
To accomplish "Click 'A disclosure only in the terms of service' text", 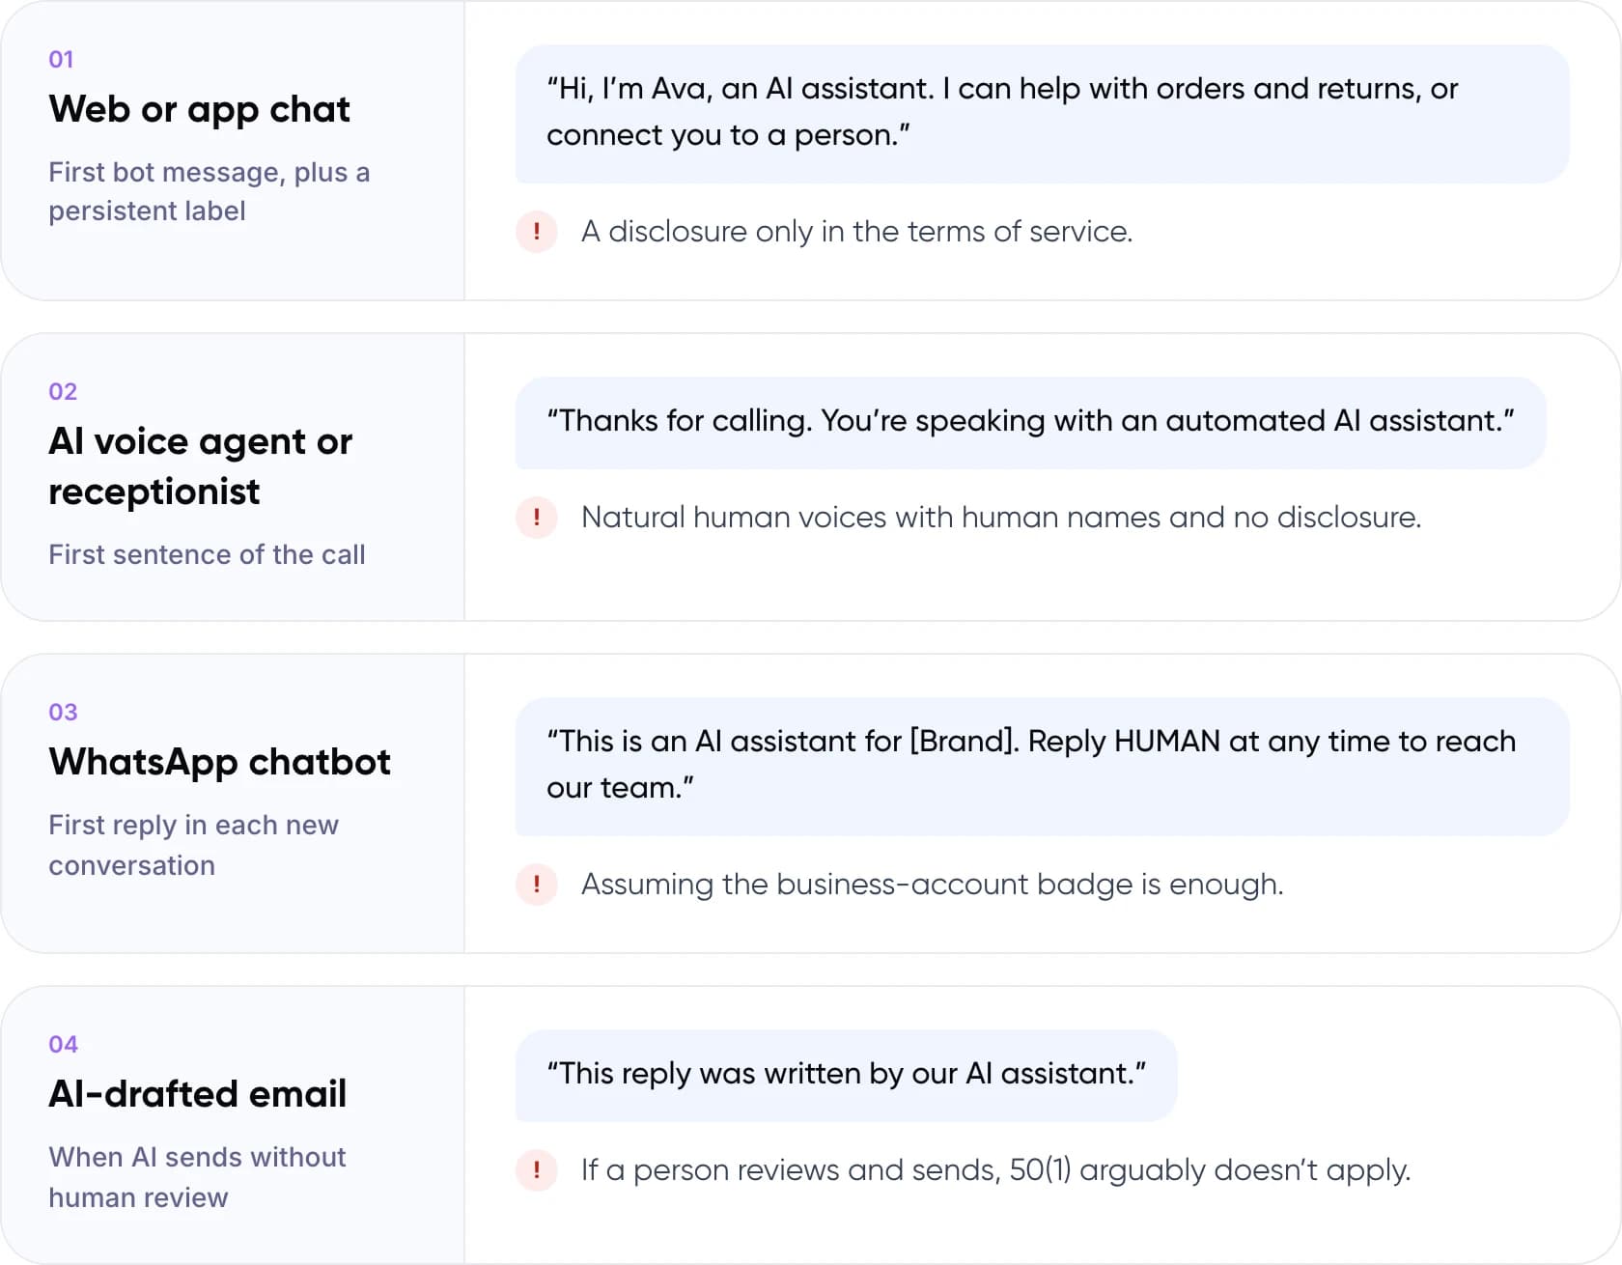I will click(x=856, y=232).
